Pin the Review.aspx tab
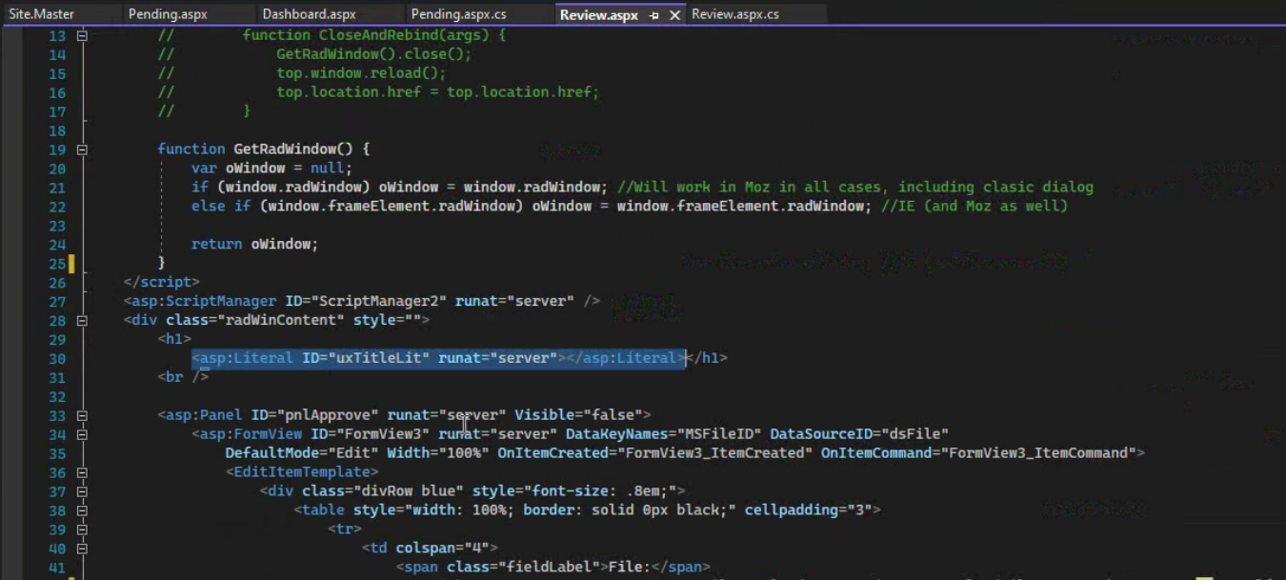This screenshot has width=1286, height=580. tap(653, 15)
